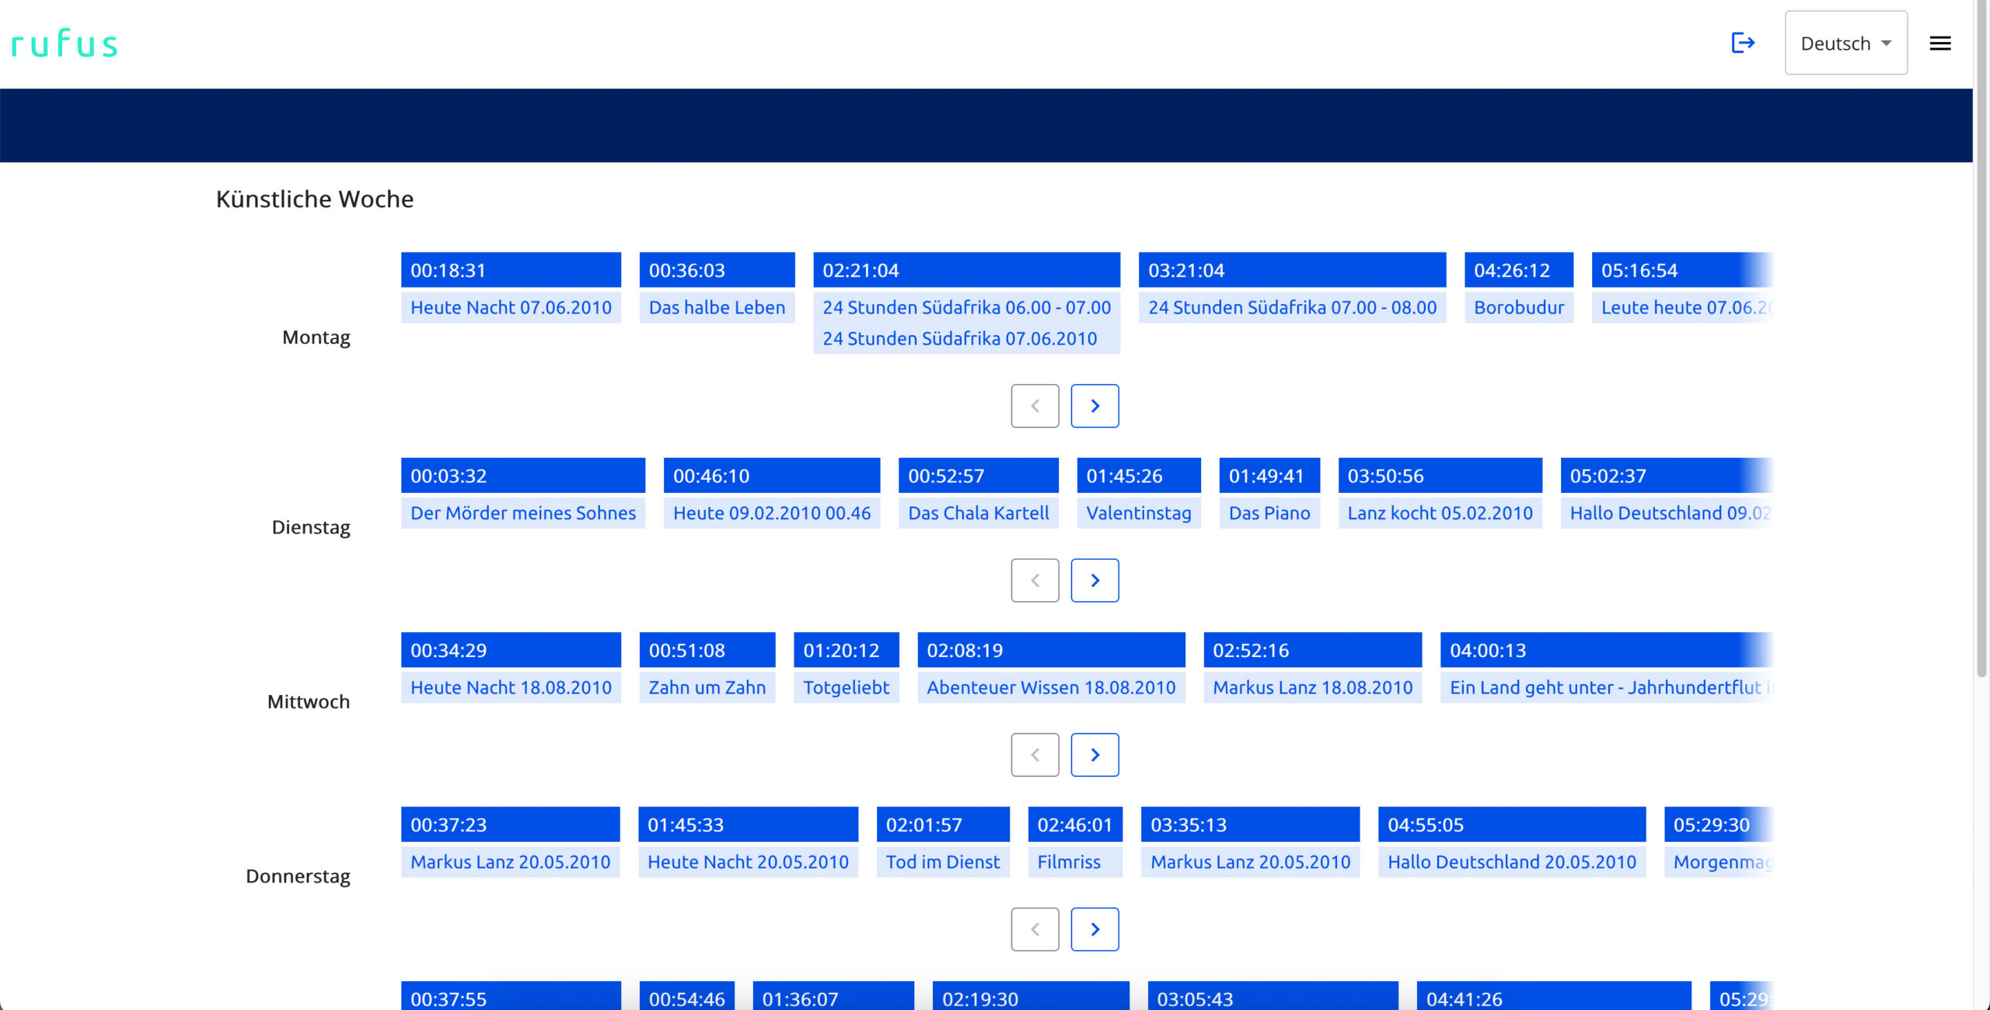Image resolution: width=1990 pixels, height=1010 pixels.
Task: Open the Deutsch language dropdown
Action: click(x=1845, y=44)
